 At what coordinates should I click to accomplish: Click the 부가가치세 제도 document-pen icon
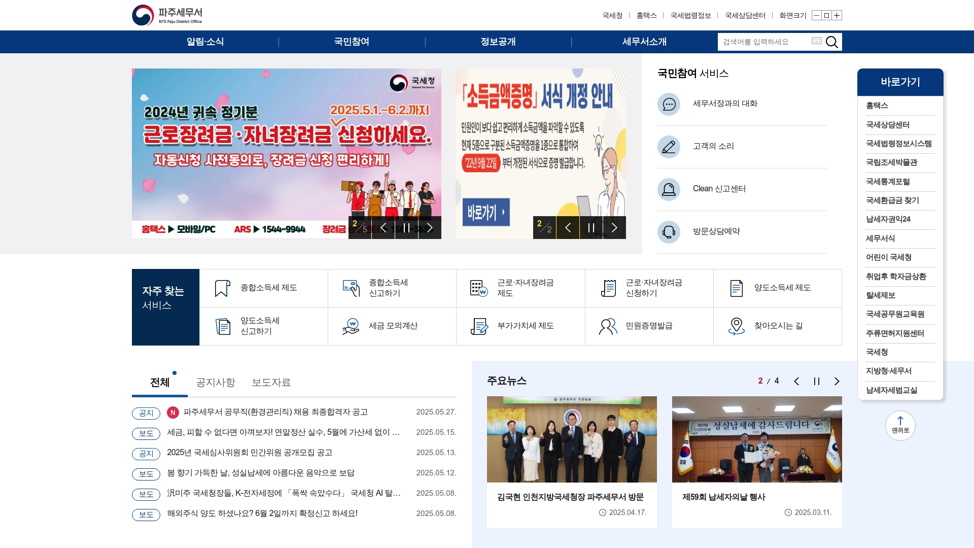479,326
